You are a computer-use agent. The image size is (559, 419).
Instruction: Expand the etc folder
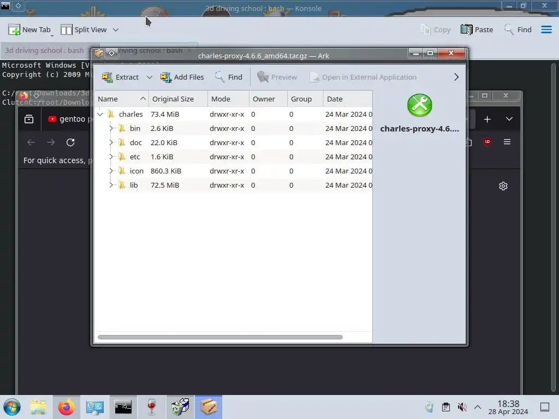pos(111,157)
